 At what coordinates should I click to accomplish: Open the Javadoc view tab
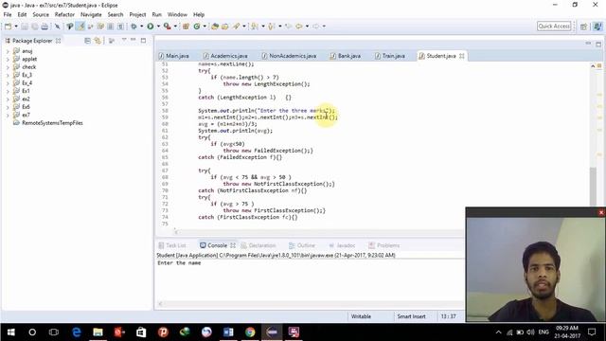click(342, 245)
